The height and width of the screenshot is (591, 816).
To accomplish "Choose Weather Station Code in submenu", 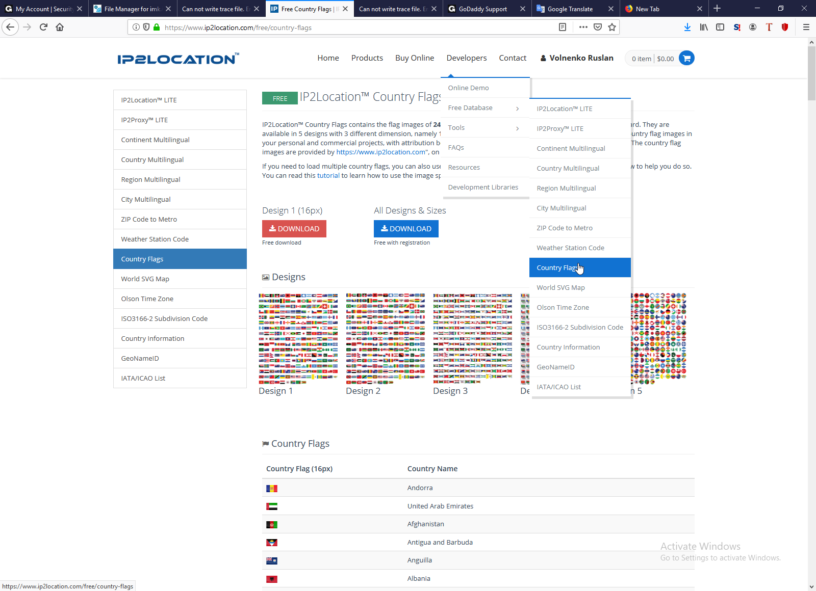I will point(580,248).
